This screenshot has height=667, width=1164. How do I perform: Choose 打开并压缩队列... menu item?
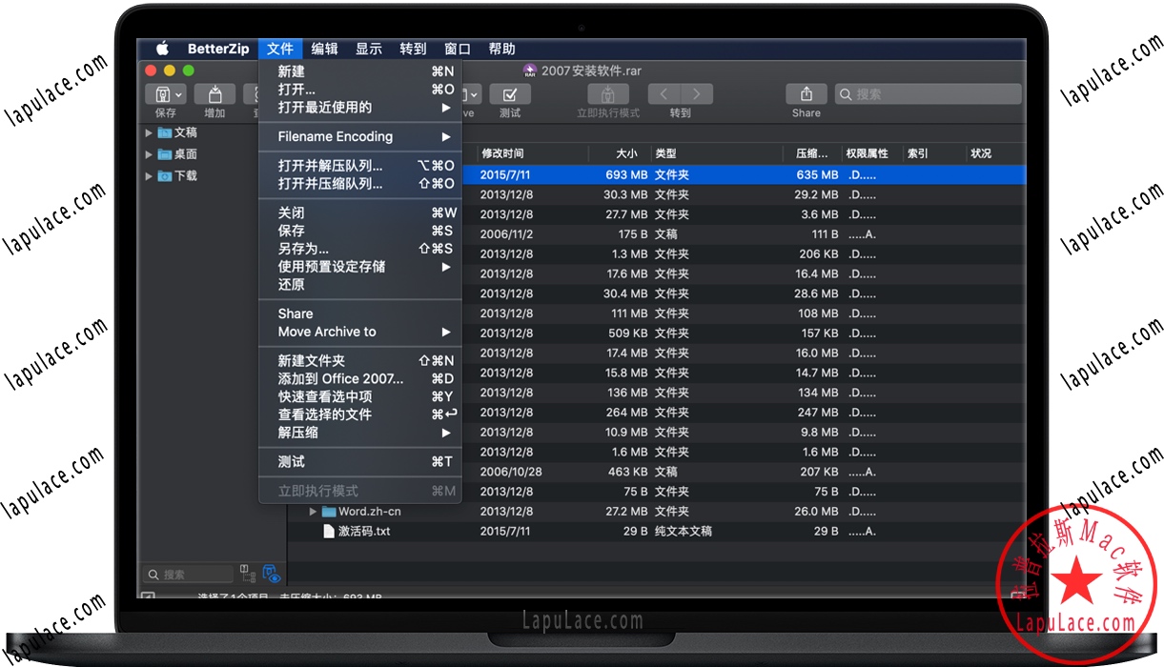point(360,184)
